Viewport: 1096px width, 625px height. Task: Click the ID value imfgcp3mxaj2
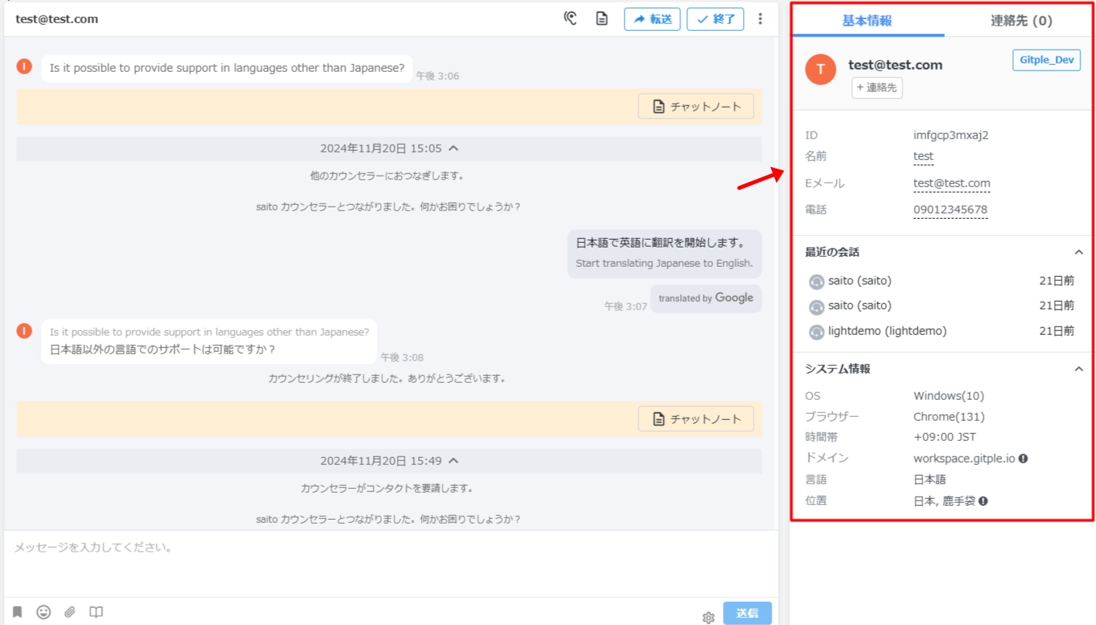[951, 135]
